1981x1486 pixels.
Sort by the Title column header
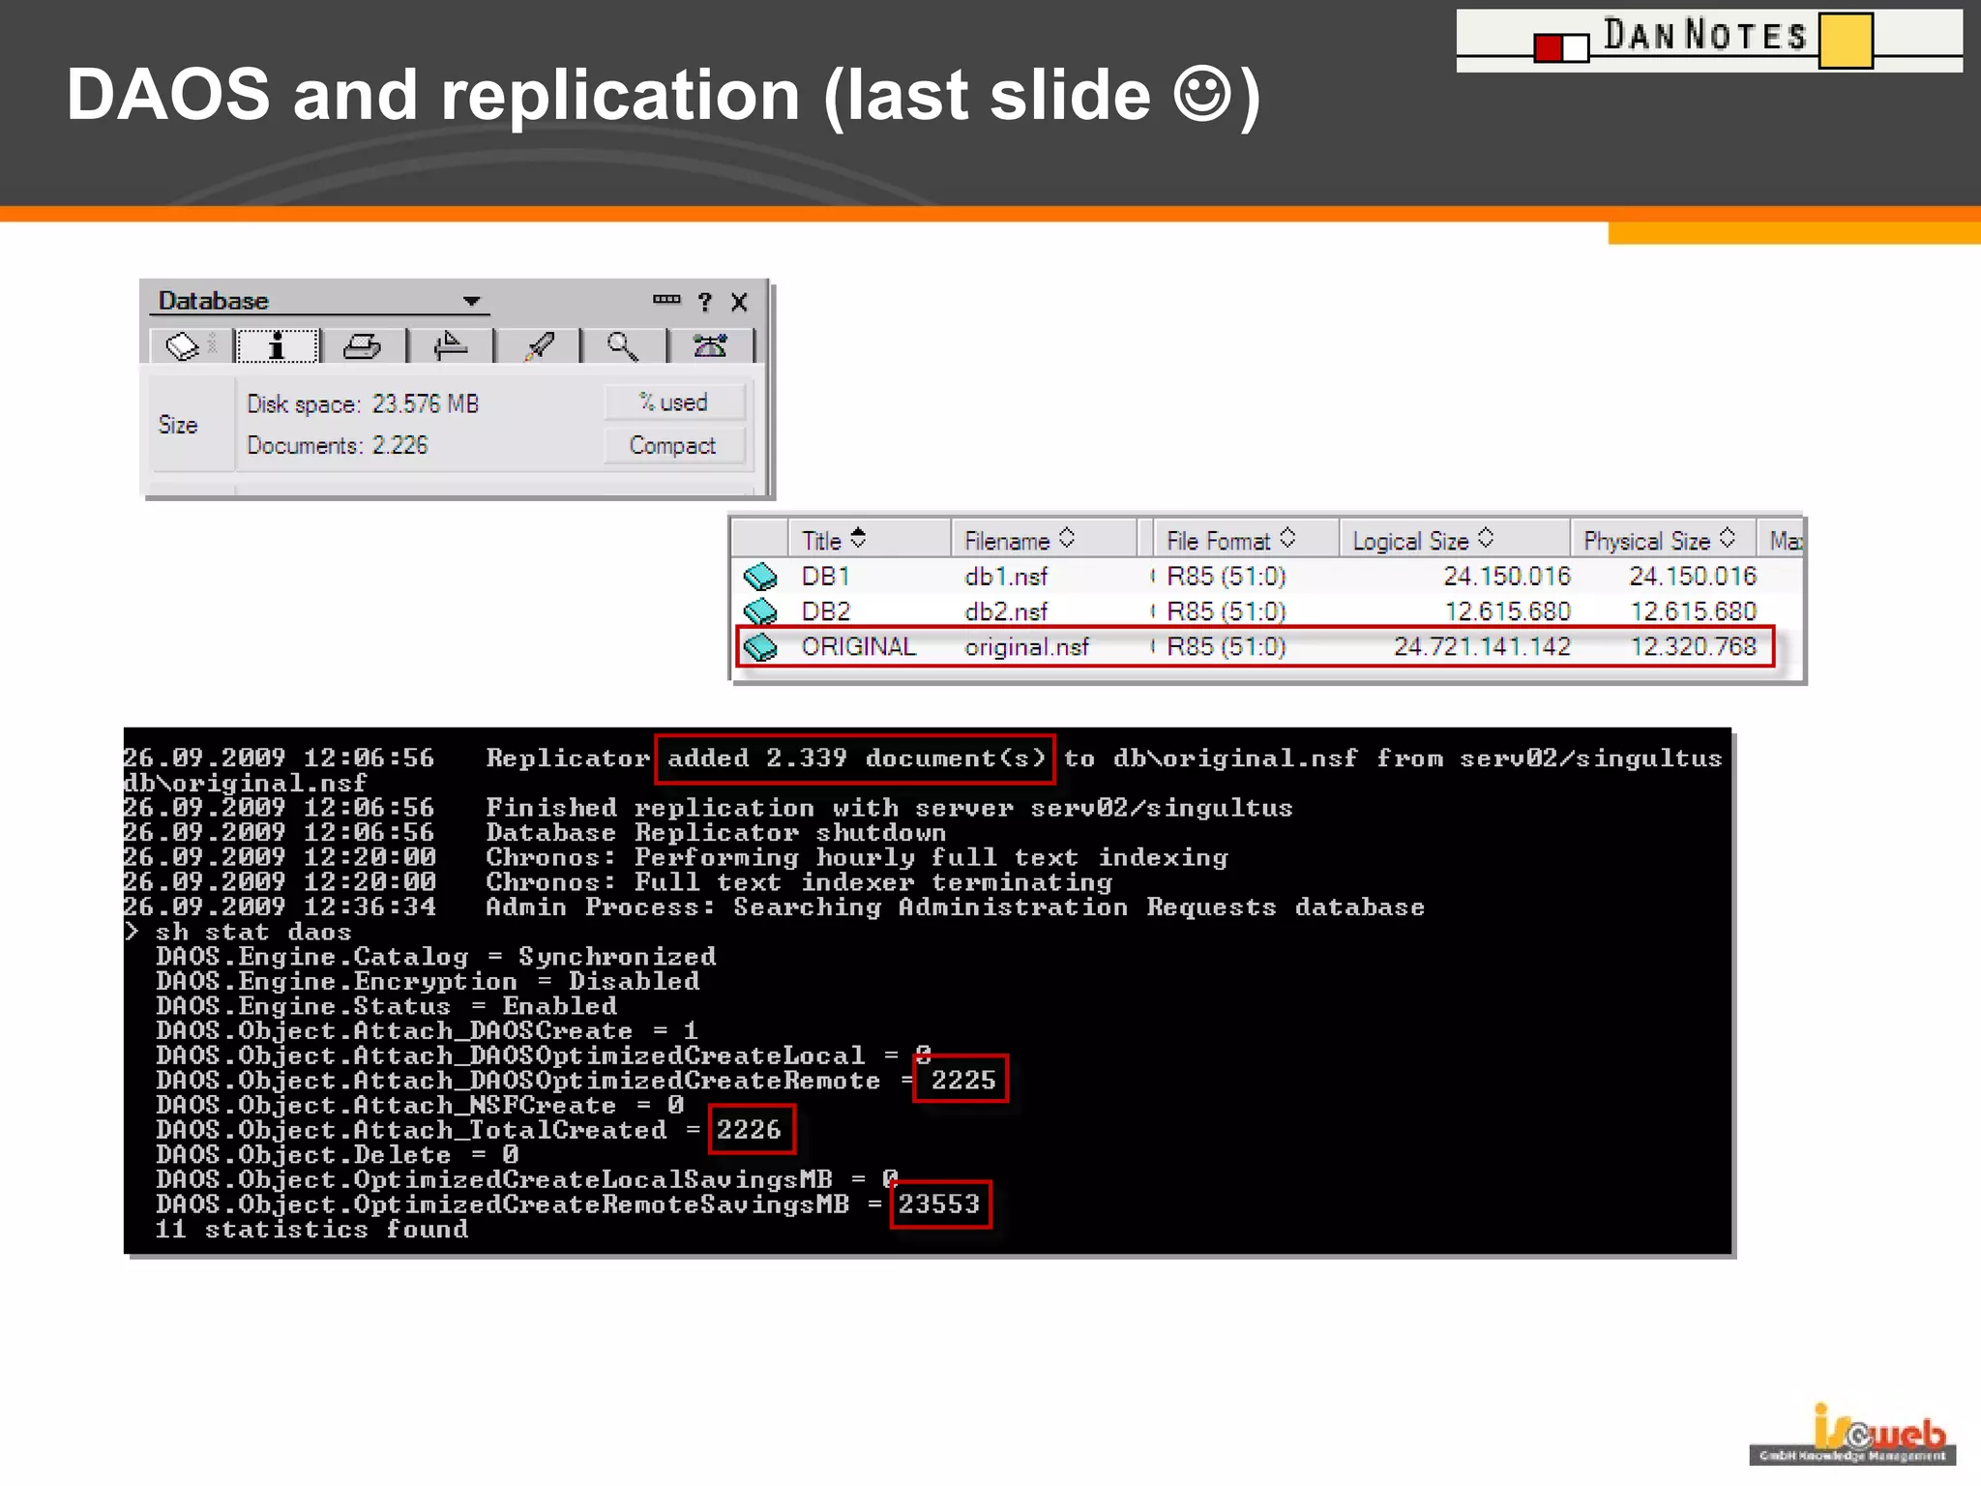point(869,540)
